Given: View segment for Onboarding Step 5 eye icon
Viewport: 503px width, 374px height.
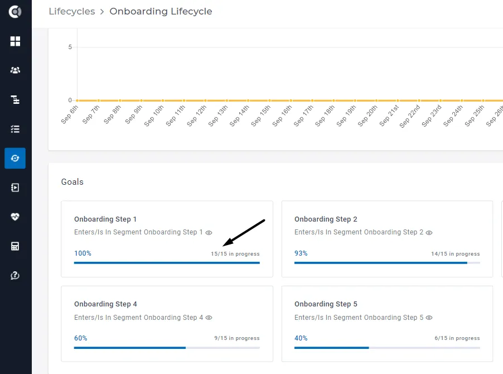Looking at the screenshot, I should pos(429,318).
